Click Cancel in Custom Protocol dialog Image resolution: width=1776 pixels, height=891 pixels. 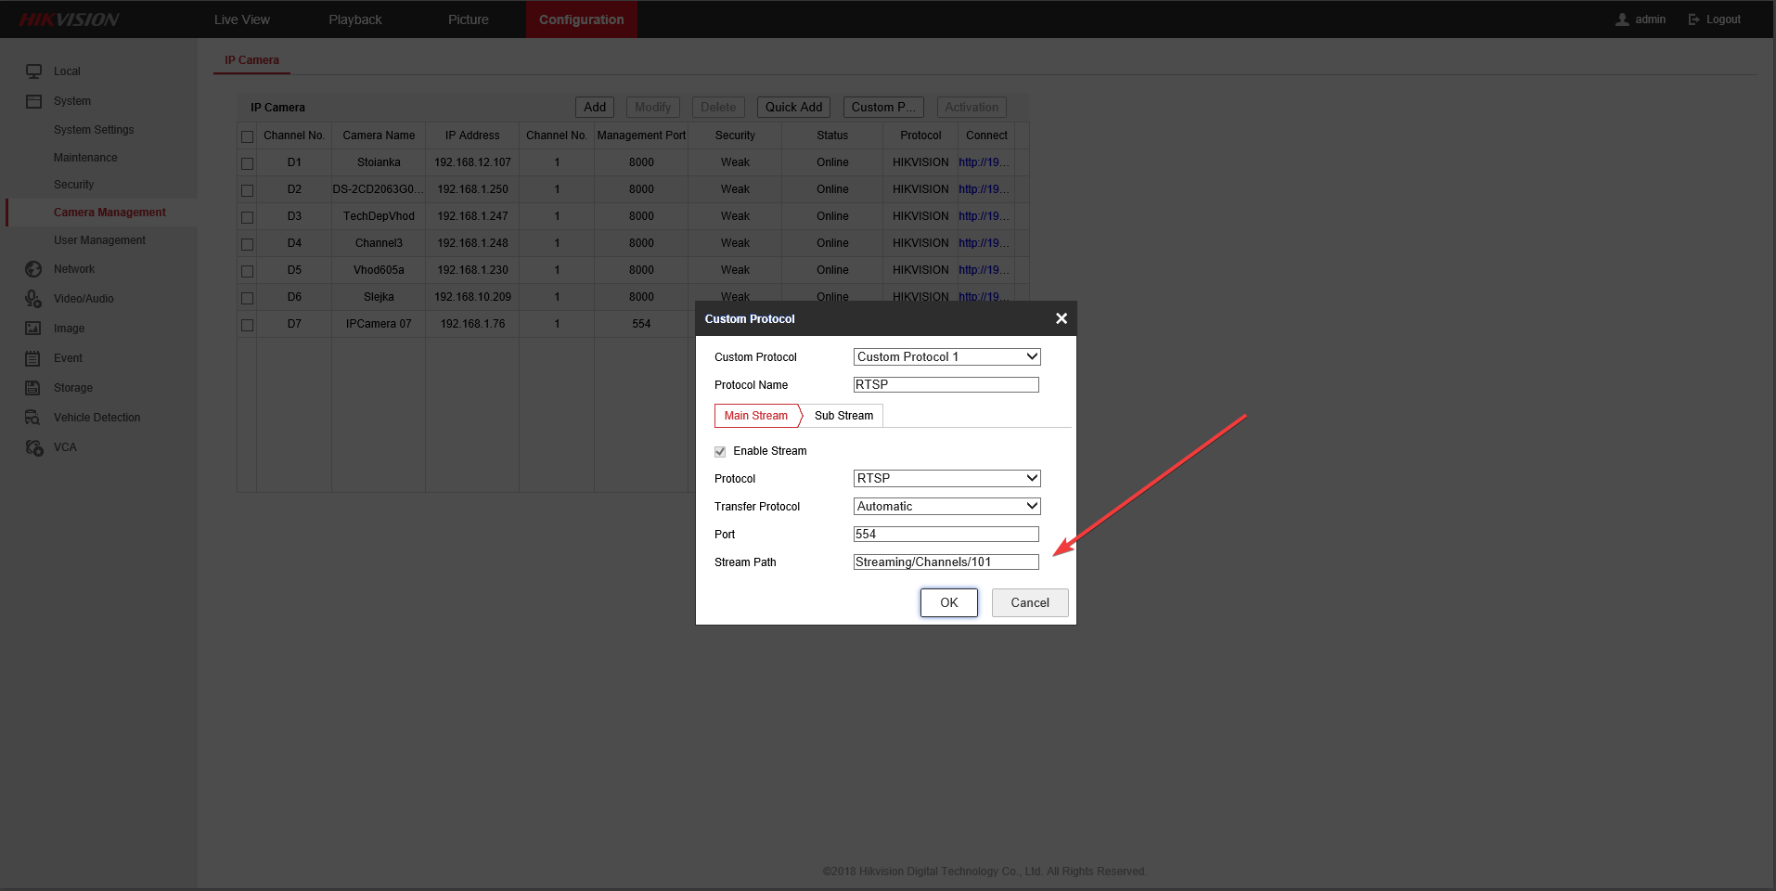pos(1030,602)
